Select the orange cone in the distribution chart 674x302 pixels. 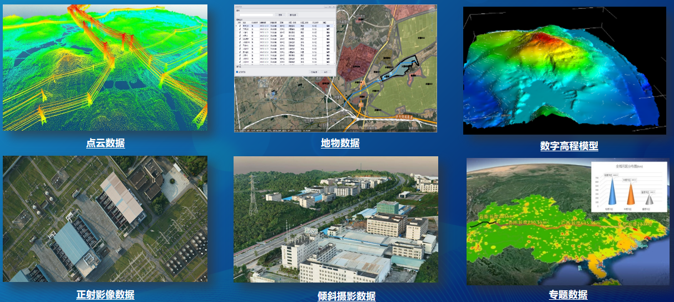tap(631, 197)
